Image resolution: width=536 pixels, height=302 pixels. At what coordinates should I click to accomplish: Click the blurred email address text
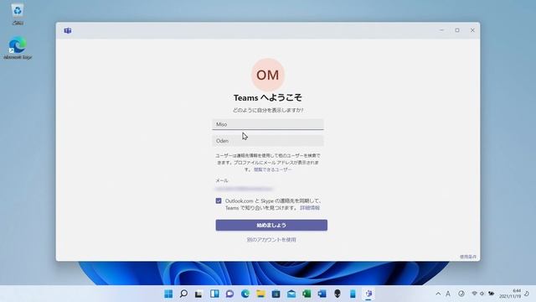tap(244, 189)
